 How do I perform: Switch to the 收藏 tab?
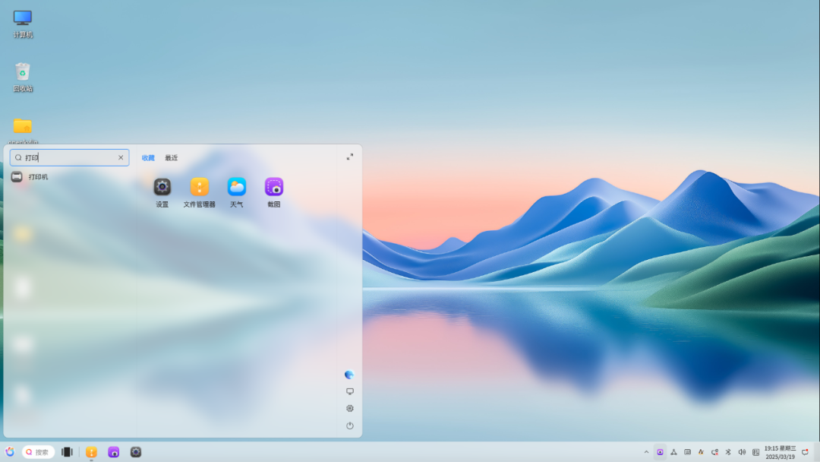coord(148,157)
